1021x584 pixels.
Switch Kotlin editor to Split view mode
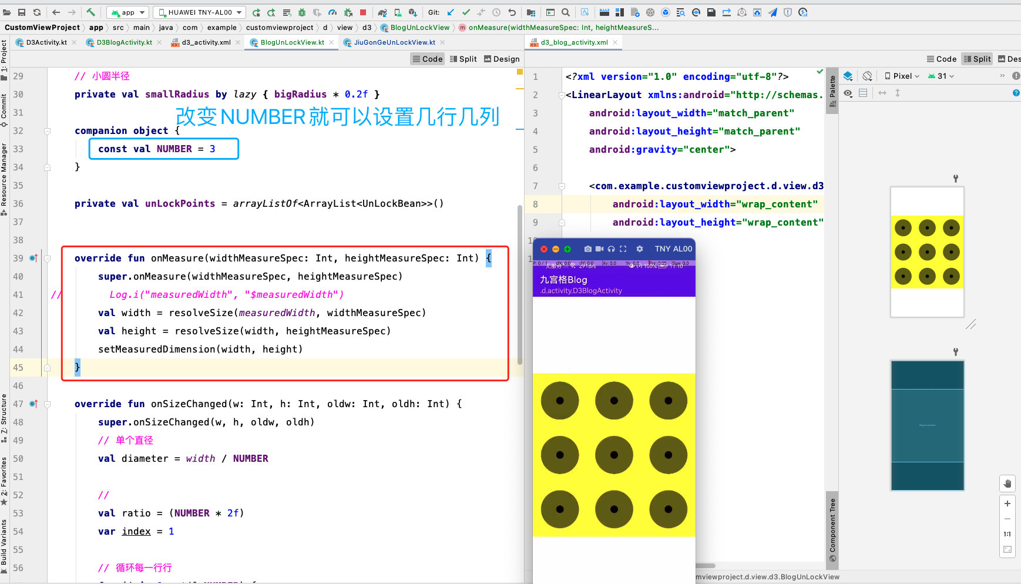click(463, 59)
